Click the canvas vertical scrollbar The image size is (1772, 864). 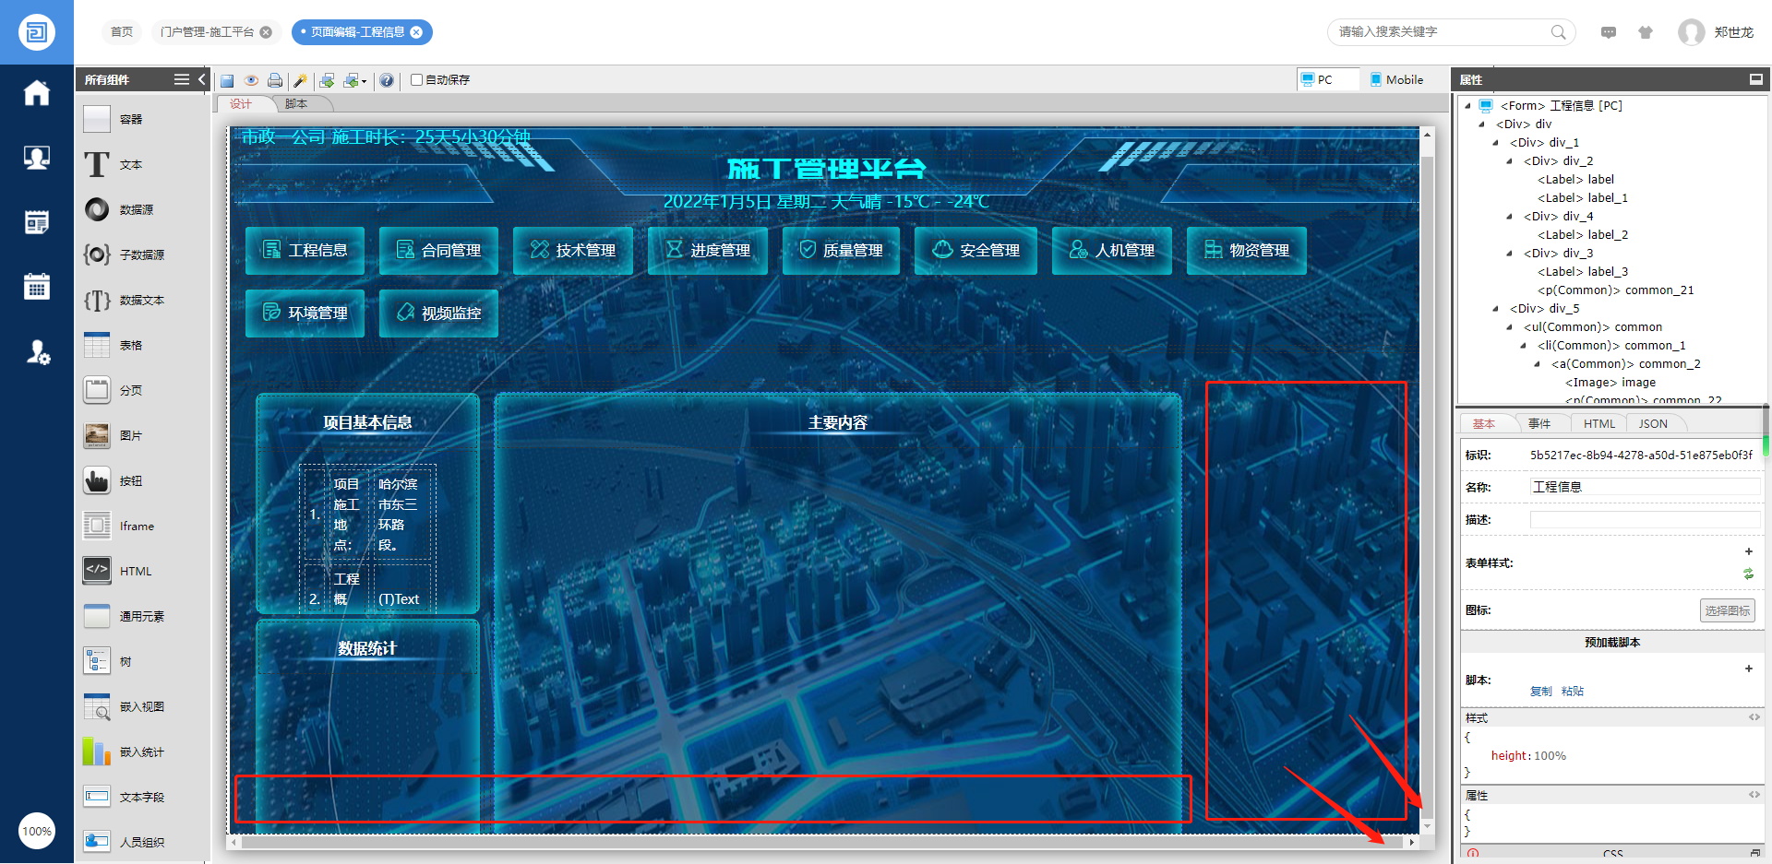pyautogui.click(x=1427, y=461)
